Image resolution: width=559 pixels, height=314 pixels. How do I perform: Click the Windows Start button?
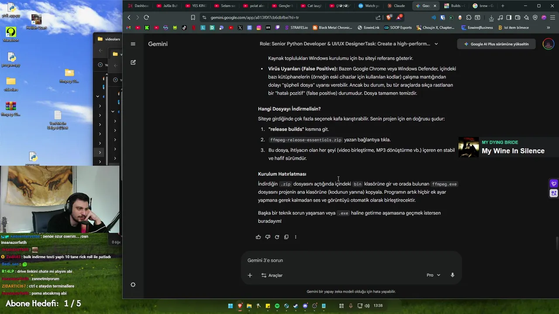(230, 306)
